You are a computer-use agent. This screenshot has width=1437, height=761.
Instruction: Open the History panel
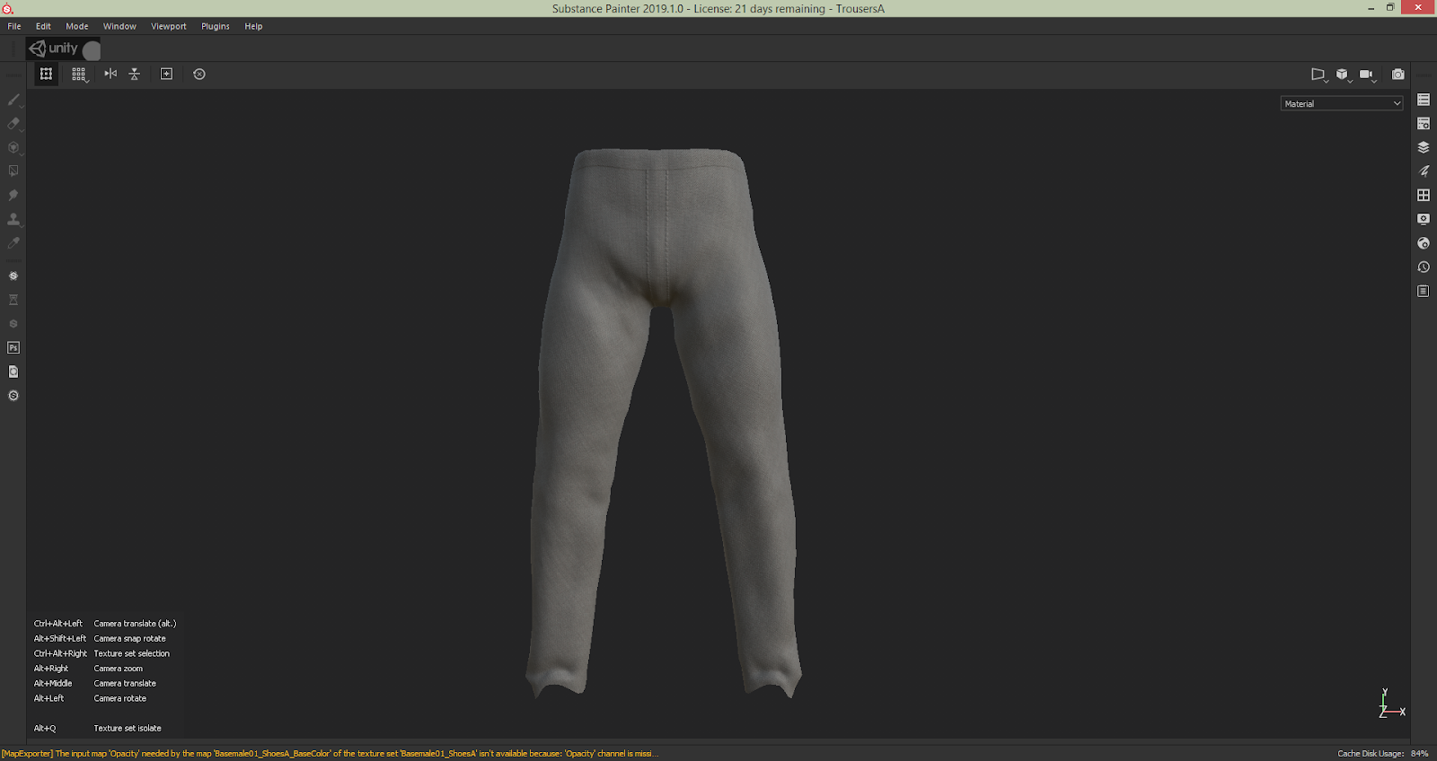pyautogui.click(x=1424, y=267)
